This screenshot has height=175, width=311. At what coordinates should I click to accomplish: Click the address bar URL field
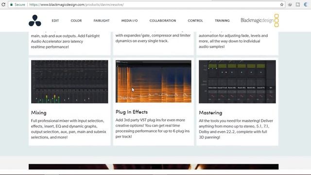point(147,4)
